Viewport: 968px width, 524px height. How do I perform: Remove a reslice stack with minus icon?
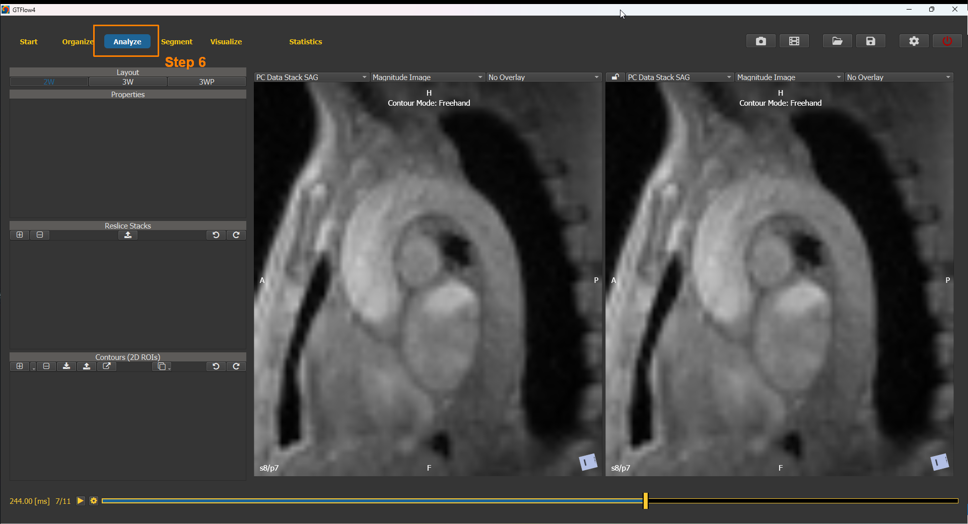point(40,235)
